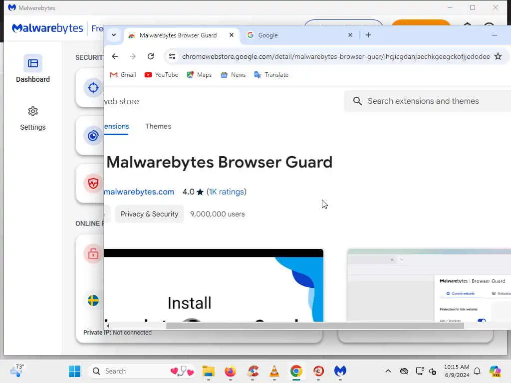Bookmark this page with the star icon
Viewport: 511px width, 383px height.
498,56
